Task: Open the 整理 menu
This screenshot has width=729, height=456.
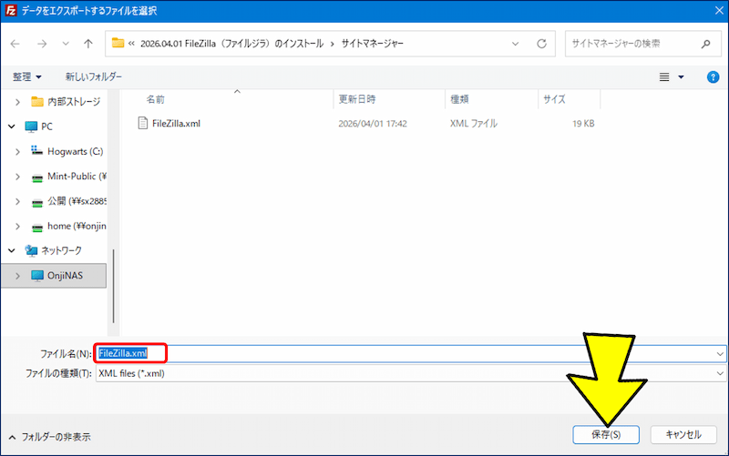Action: tap(27, 76)
